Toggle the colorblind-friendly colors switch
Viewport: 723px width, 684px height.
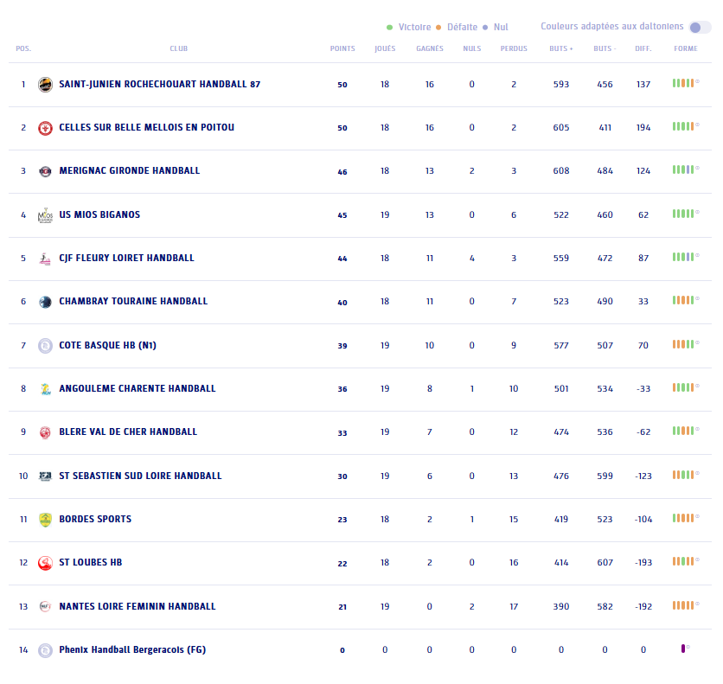(700, 28)
